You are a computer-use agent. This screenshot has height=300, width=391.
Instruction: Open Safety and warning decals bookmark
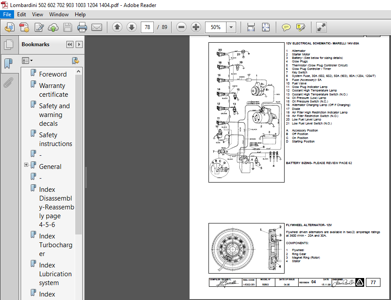55,115
